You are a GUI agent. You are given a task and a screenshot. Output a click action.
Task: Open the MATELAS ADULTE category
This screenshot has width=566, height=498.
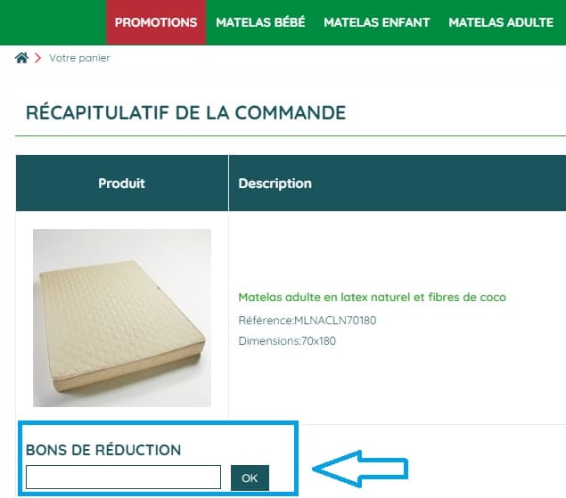click(x=501, y=22)
